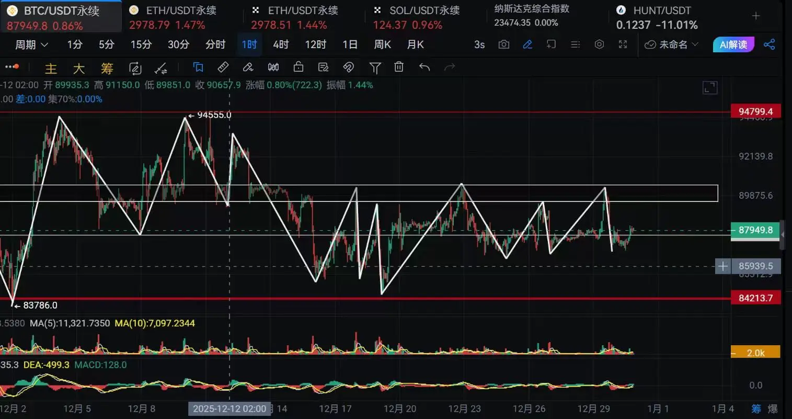The width and height of the screenshot is (792, 419).
Task: Click the 3s refresh interval
Action: pos(479,44)
